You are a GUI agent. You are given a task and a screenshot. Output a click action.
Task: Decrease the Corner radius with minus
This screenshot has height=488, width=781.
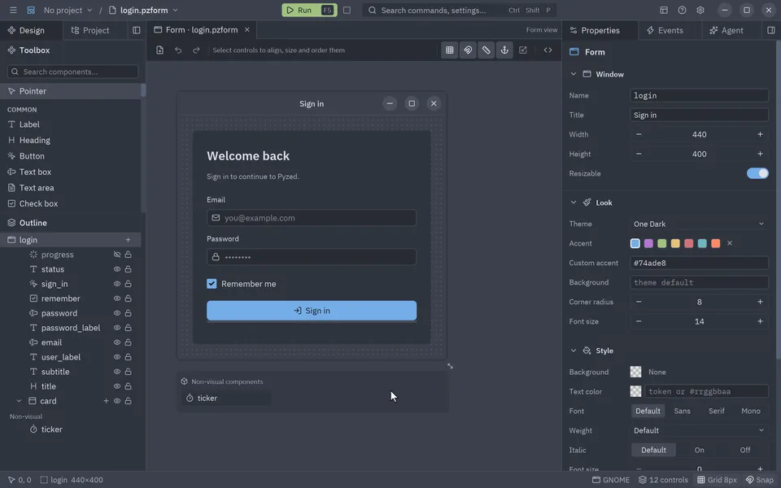[639, 302]
